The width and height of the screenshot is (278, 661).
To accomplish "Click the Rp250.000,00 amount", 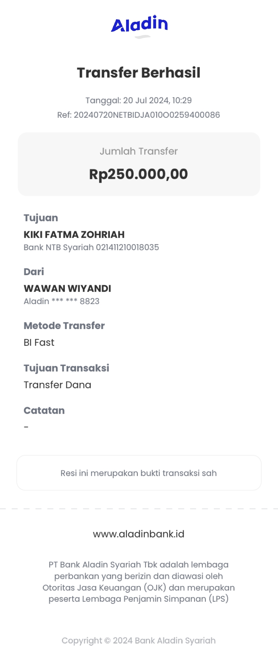I will pyautogui.click(x=139, y=174).
